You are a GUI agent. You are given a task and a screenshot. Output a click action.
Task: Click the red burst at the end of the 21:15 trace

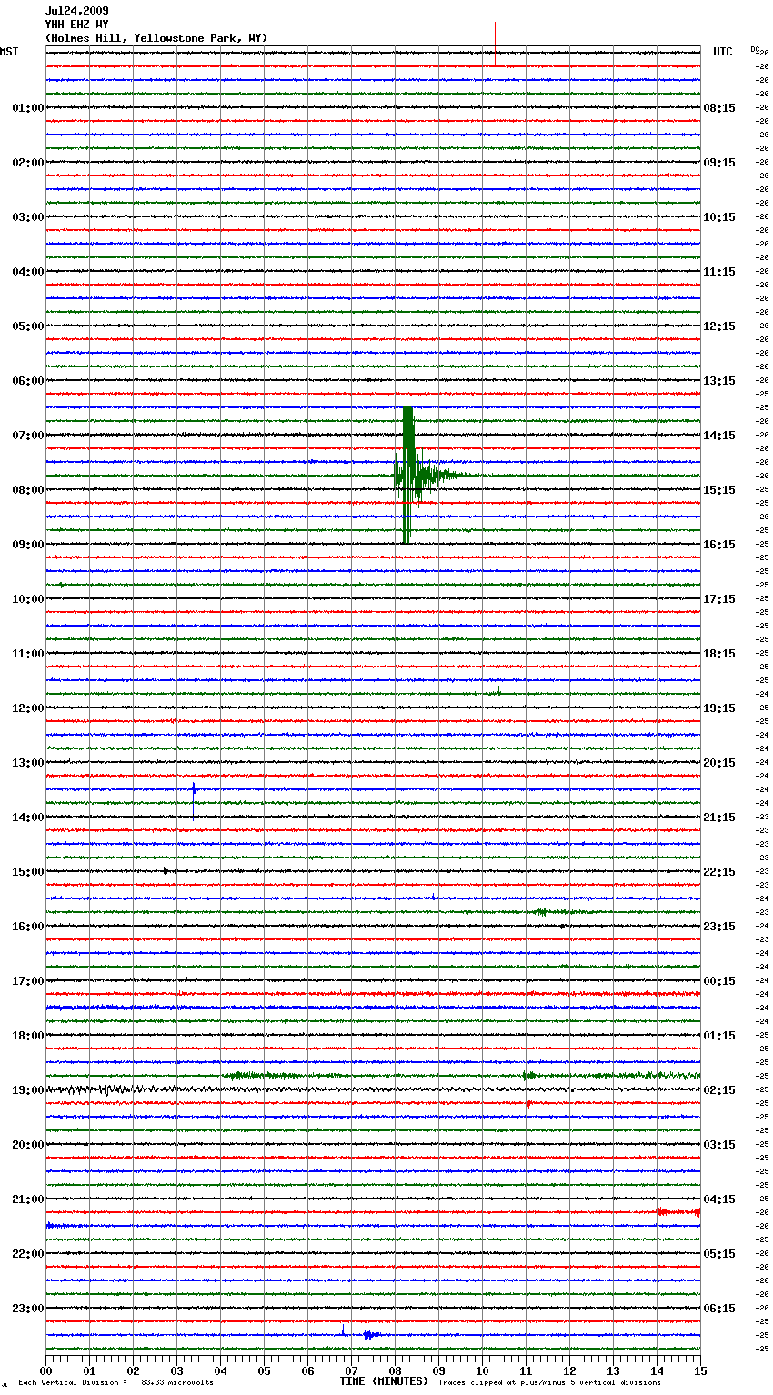pos(678,1211)
